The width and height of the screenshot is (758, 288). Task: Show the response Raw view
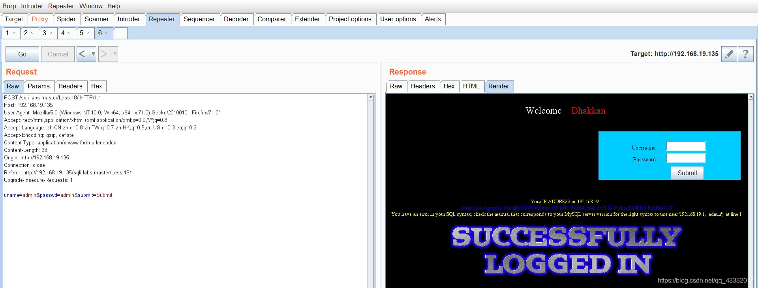click(396, 86)
